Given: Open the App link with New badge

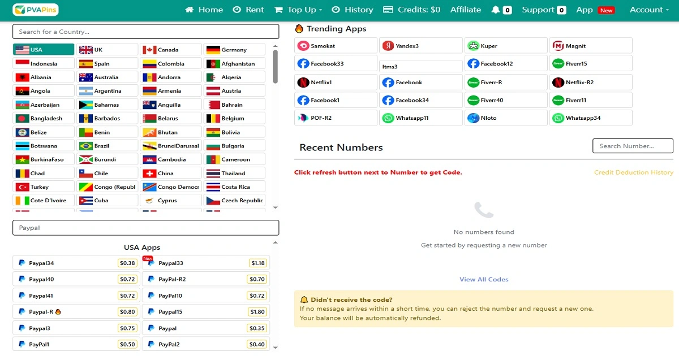Looking at the screenshot, I should (595, 10).
